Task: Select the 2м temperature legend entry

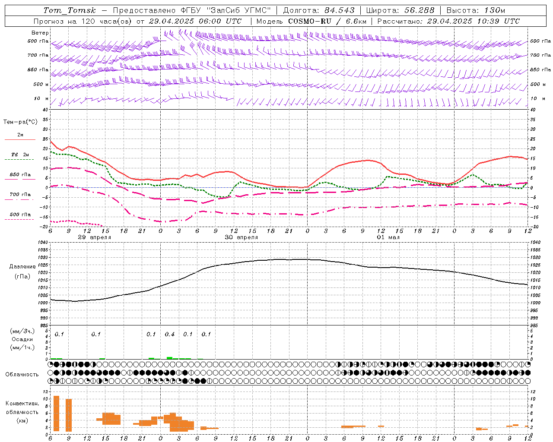Action: (x=20, y=135)
